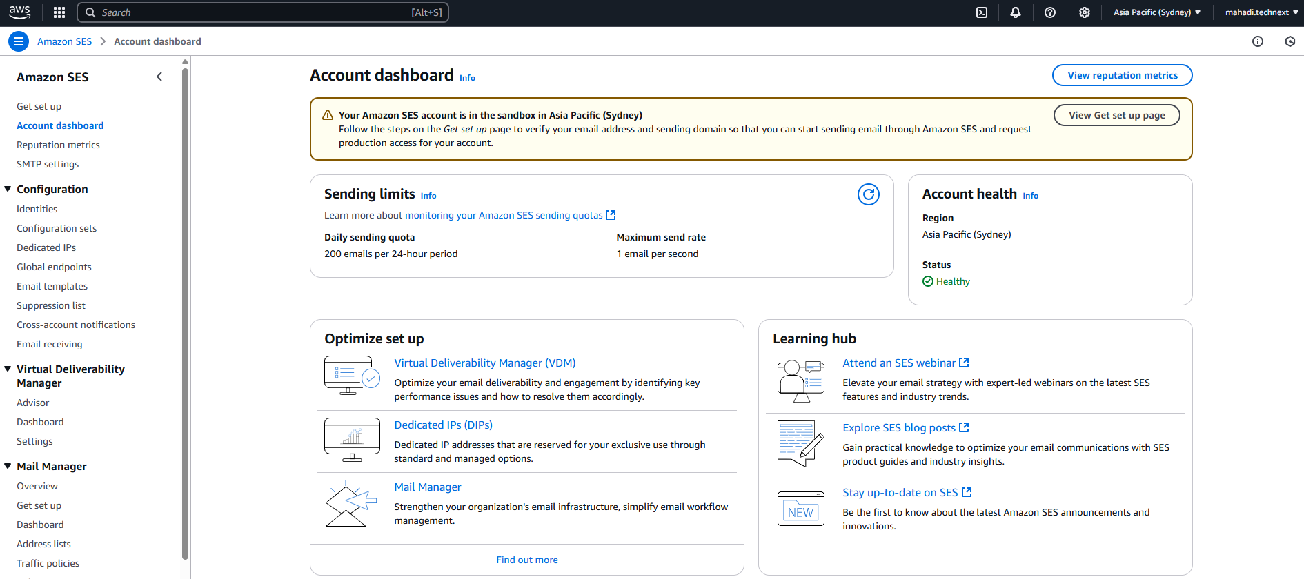This screenshot has height=579, width=1304.
Task: Go to Reputation metrics in sidebar
Action: [x=58, y=145]
